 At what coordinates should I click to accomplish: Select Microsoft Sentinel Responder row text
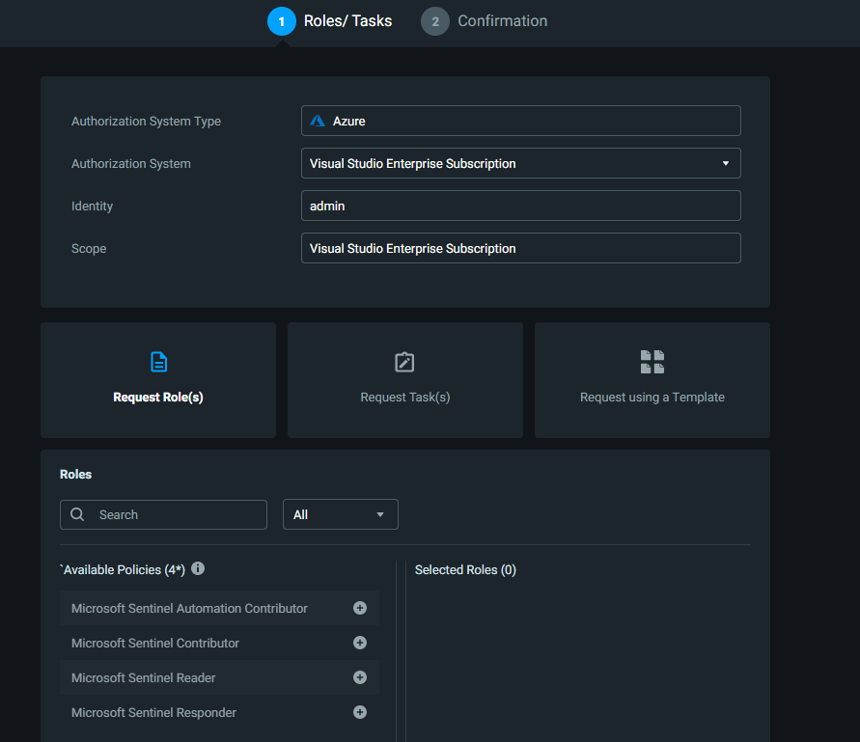click(x=153, y=712)
